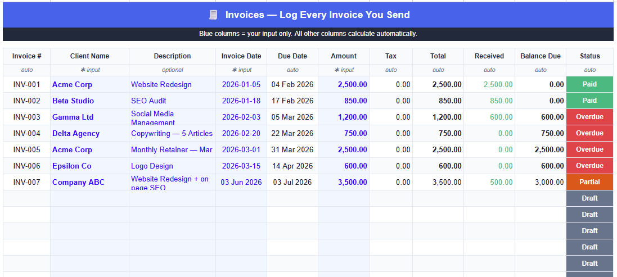Viewport: 617px width, 277px height.
Task: Click the Amount column header
Action: pos(344,56)
